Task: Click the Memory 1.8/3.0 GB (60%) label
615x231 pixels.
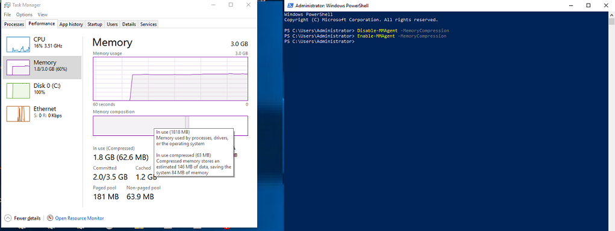Action: (50, 66)
